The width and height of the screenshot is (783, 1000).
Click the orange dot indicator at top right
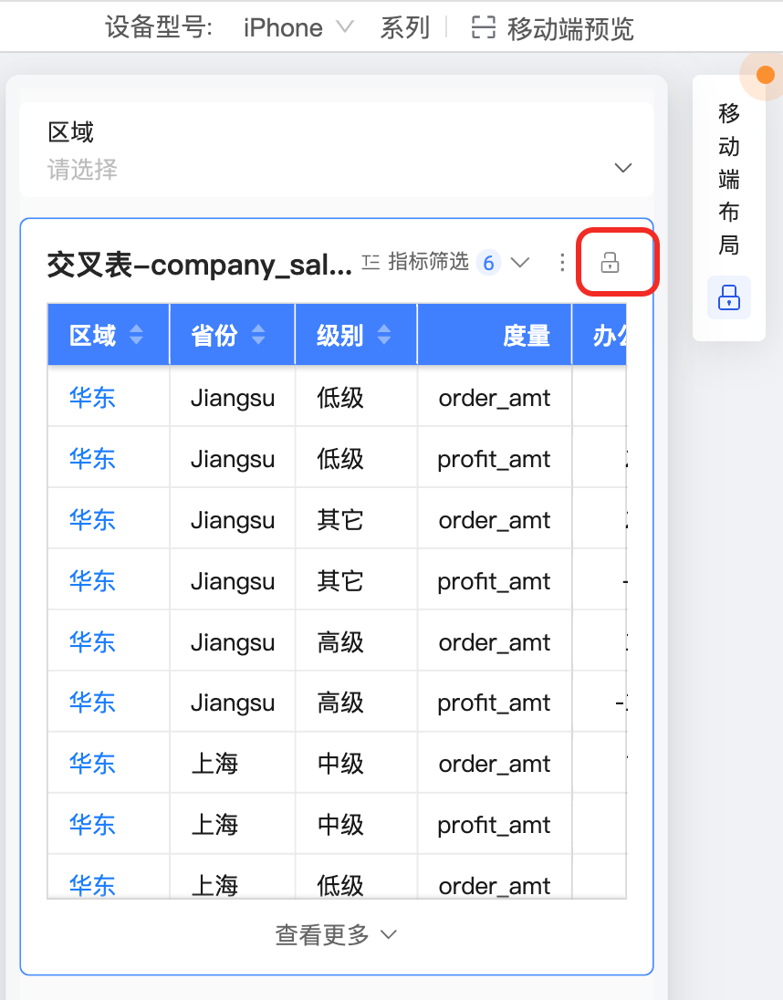[765, 76]
